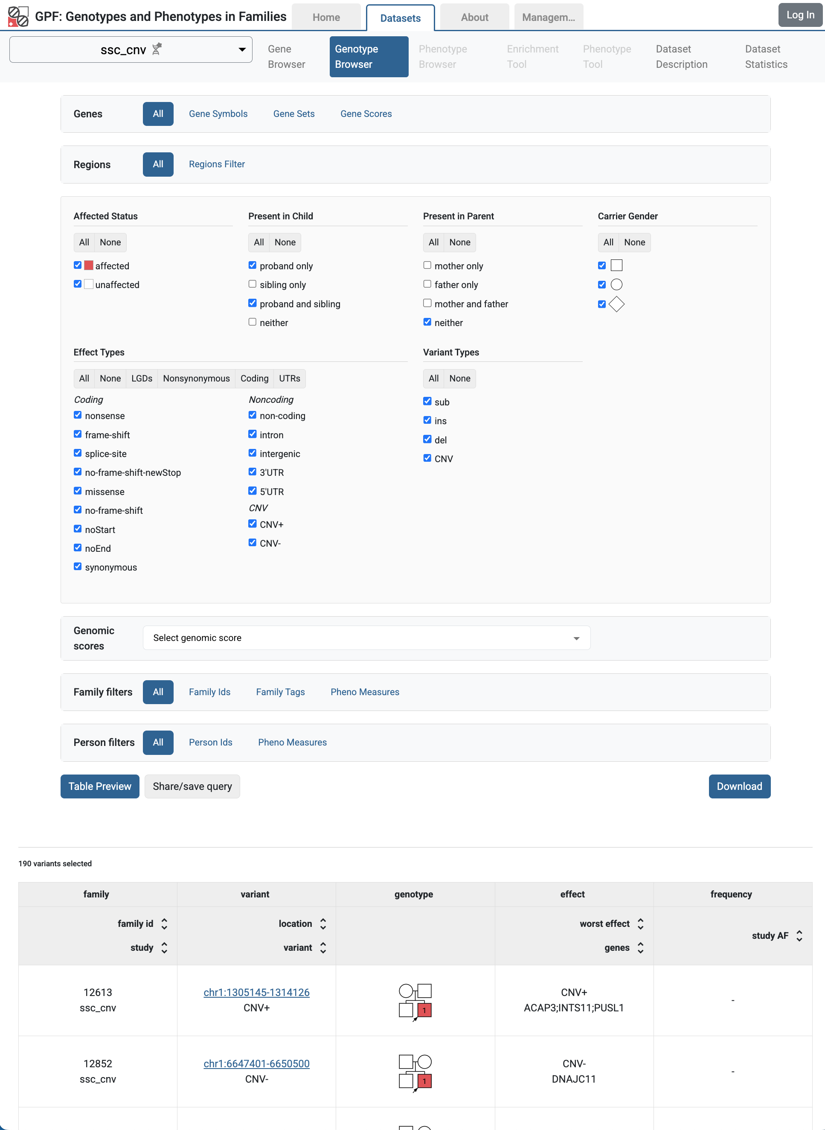
Task: Open the Select genomic score dropdown
Action: (366, 638)
